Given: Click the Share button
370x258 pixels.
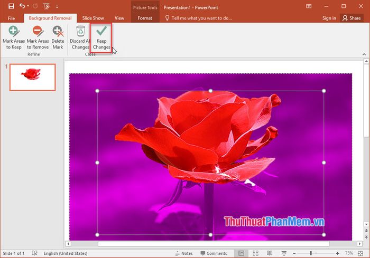Looking at the screenshot, I should (351, 18).
